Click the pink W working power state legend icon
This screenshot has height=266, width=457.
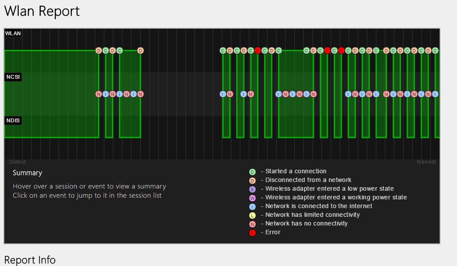(252, 198)
